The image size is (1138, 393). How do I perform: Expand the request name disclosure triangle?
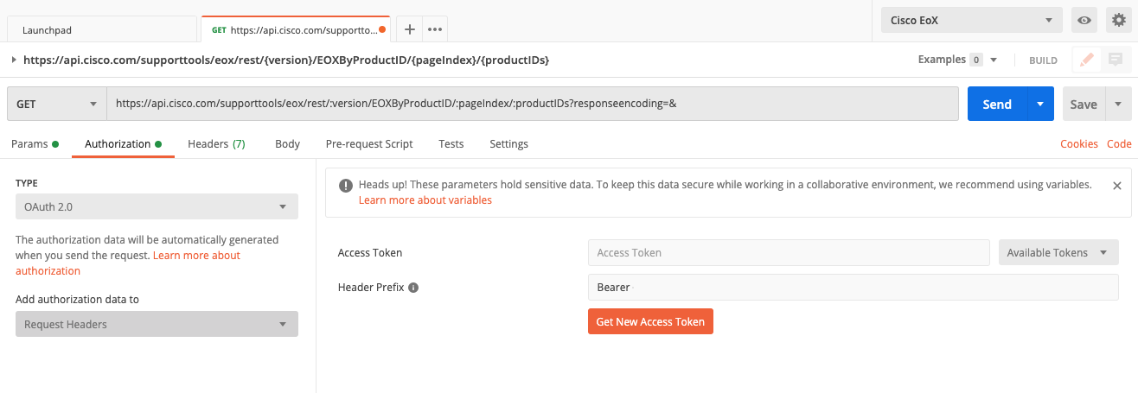[x=13, y=60]
